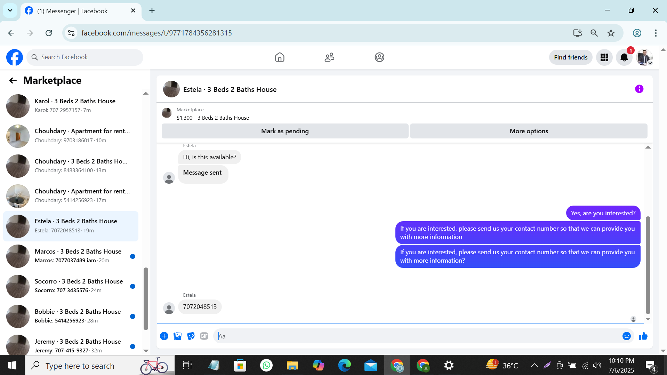View site information icon in address bar

(x=71, y=33)
